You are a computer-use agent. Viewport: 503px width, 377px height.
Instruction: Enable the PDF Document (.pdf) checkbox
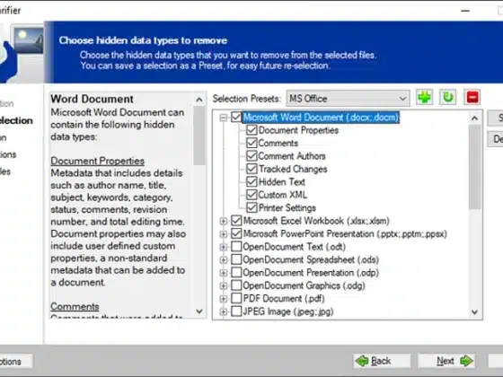point(236,298)
